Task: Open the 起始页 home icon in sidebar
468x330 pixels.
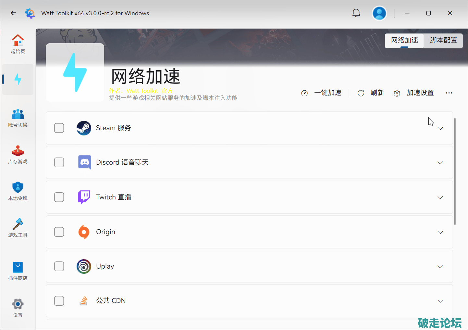Action: coord(18,41)
